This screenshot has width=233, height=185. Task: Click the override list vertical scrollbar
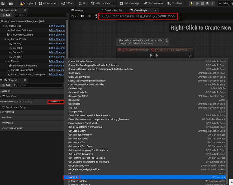tap(227, 142)
